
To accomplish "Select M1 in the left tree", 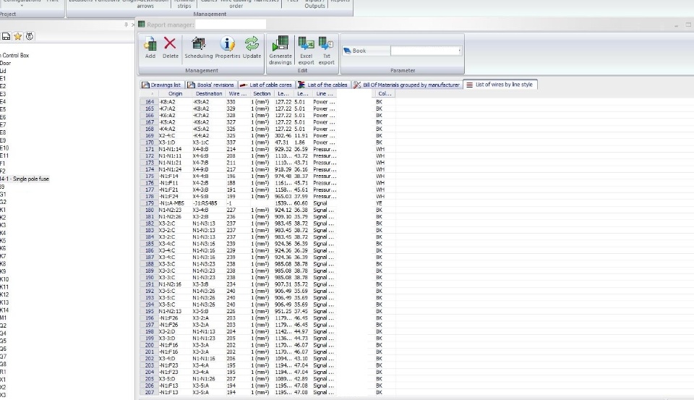I will 4,318.
